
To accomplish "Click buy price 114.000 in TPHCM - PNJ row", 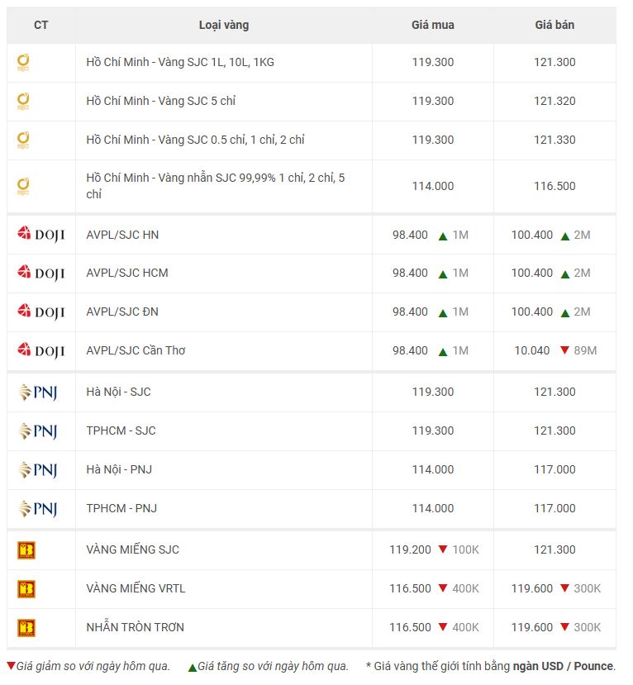I will (x=433, y=508).
